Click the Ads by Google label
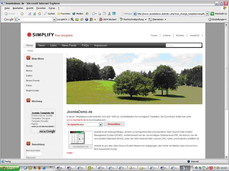Screen dimensions: 229x171 pos(47,132)
